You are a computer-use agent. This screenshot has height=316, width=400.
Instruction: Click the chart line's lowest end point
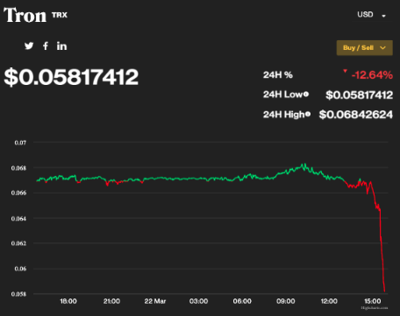(384, 291)
